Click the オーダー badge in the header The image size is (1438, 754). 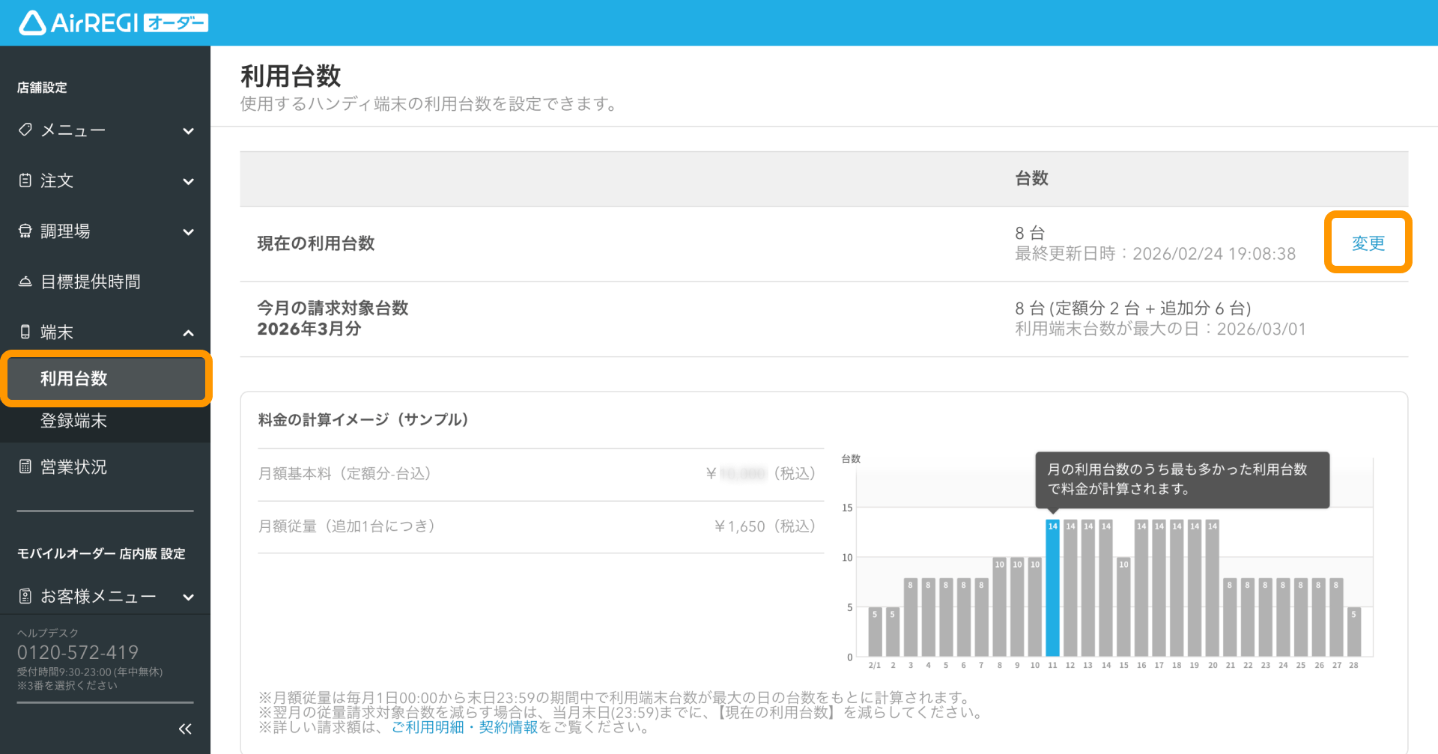(176, 23)
